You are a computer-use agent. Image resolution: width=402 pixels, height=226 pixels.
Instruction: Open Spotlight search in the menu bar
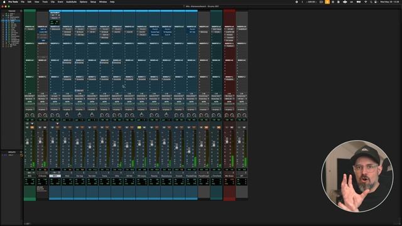(x=371, y=2)
